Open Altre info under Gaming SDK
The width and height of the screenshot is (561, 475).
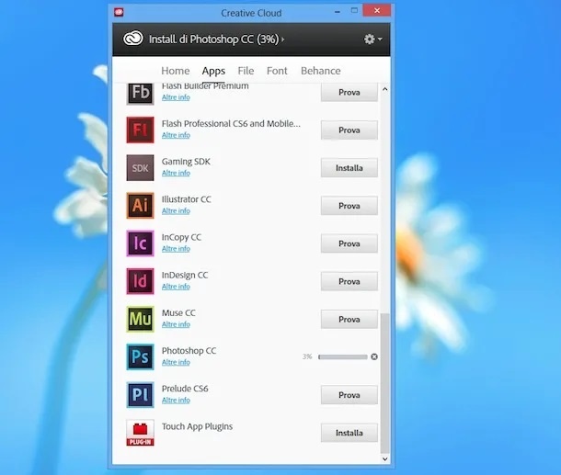click(x=176, y=173)
